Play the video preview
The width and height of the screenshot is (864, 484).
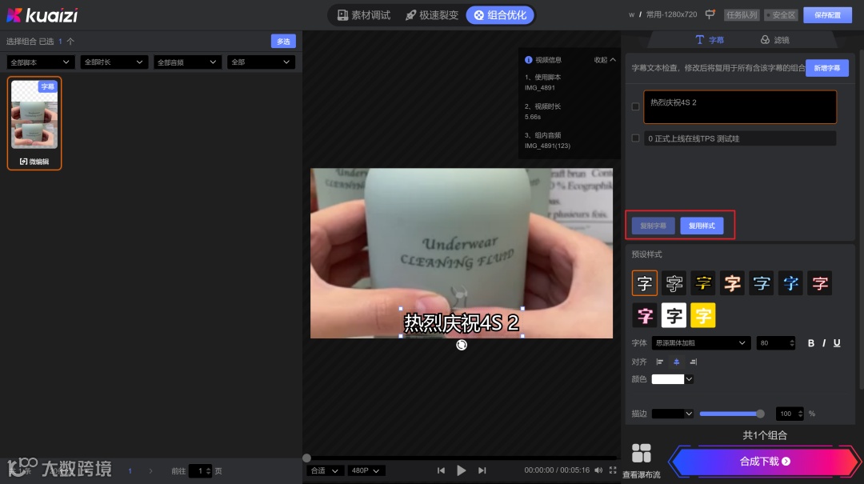tap(462, 470)
